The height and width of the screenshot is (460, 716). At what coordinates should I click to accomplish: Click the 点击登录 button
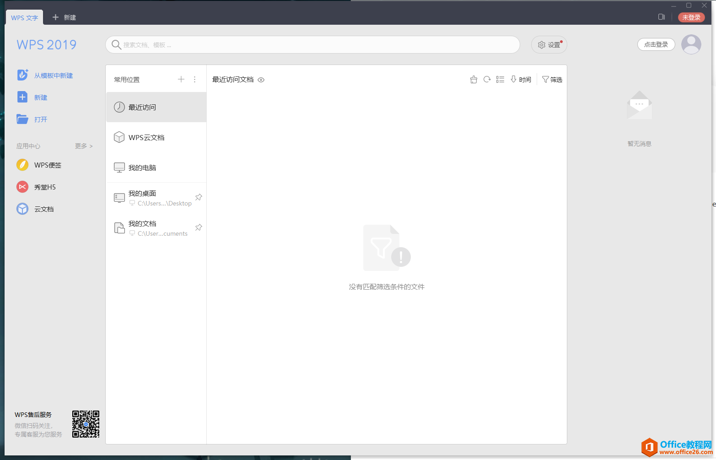coord(656,44)
